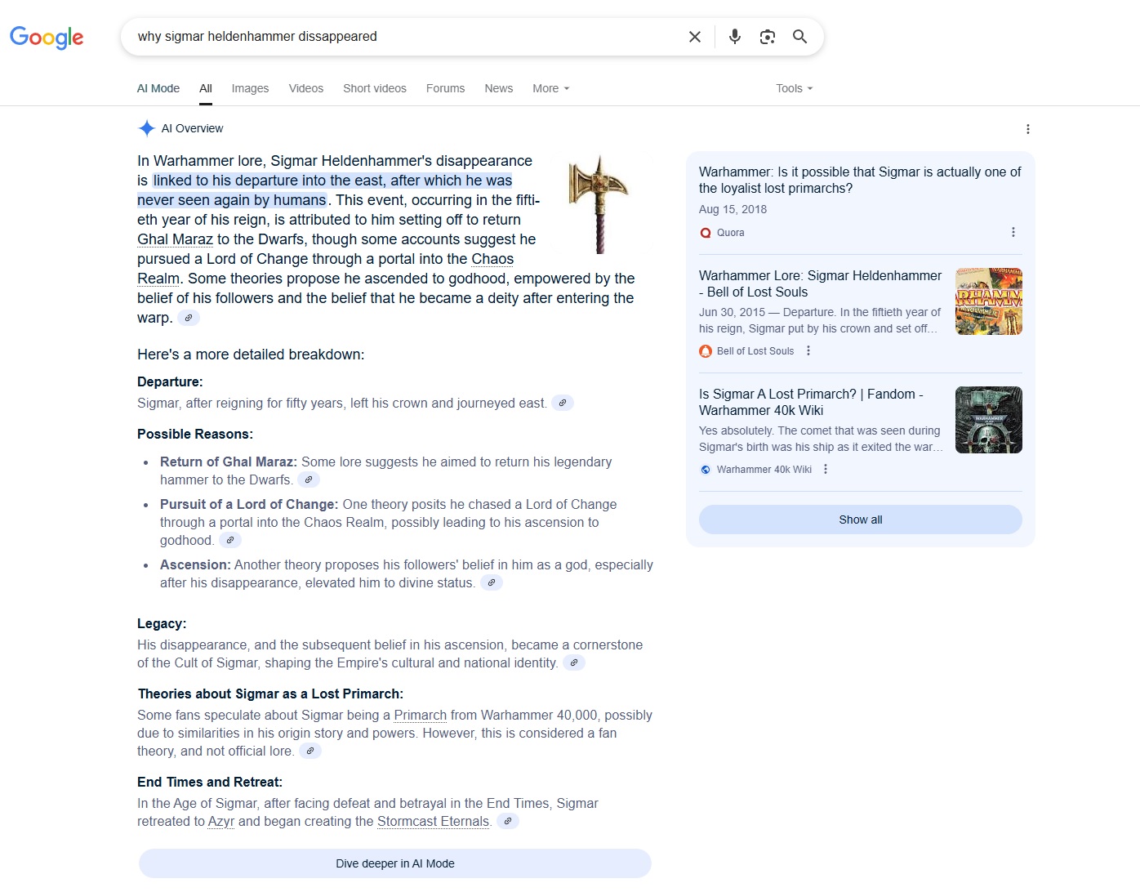Click source link icon after the Lord of Change bullet
The height and width of the screenshot is (892, 1140).
coord(230,540)
